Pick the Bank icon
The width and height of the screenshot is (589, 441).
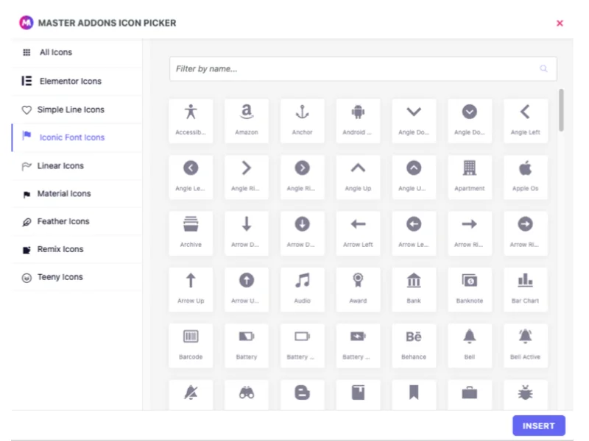[414, 290]
